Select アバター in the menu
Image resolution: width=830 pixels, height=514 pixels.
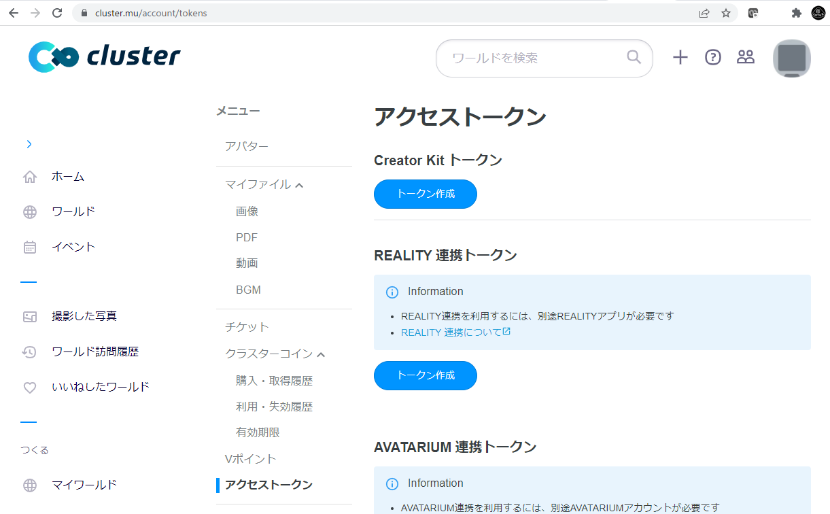click(247, 147)
